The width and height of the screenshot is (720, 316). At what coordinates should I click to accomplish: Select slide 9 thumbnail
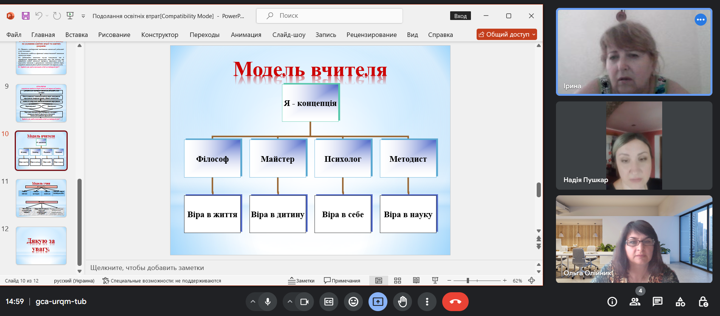tap(41, 103)
